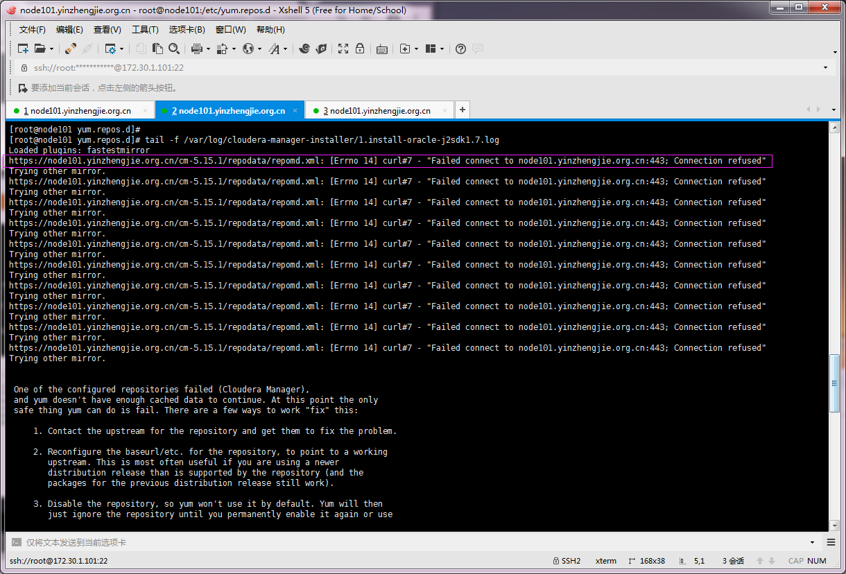Click the keyboard key-mapping icon
This screenshot has width=846, height=574.
(x=382, y=49)
